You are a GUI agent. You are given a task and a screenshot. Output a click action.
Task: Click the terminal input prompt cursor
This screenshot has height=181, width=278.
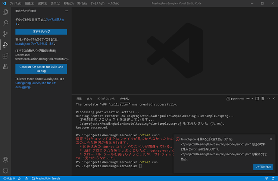tap(140, 166)
